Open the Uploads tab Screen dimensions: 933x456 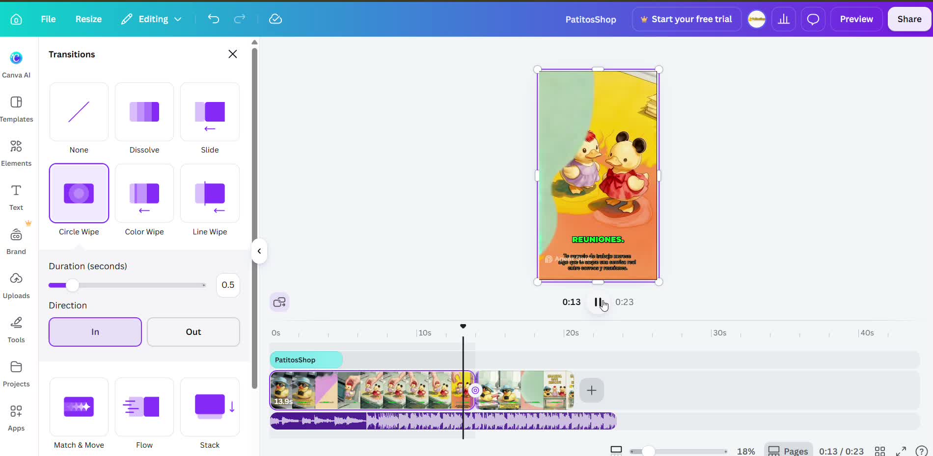[x=16, y=285]
